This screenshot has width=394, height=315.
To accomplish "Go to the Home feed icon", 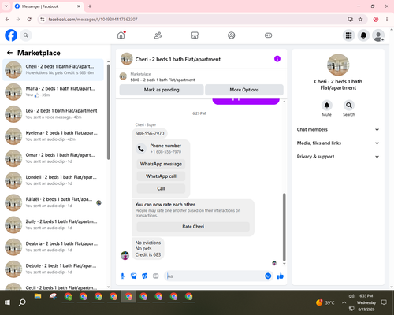I will coord(121,35).
